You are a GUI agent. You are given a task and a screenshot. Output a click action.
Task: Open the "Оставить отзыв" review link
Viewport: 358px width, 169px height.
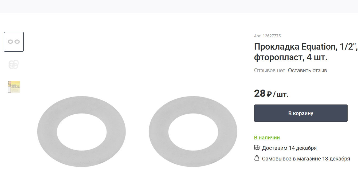click(x=307, y=70)
